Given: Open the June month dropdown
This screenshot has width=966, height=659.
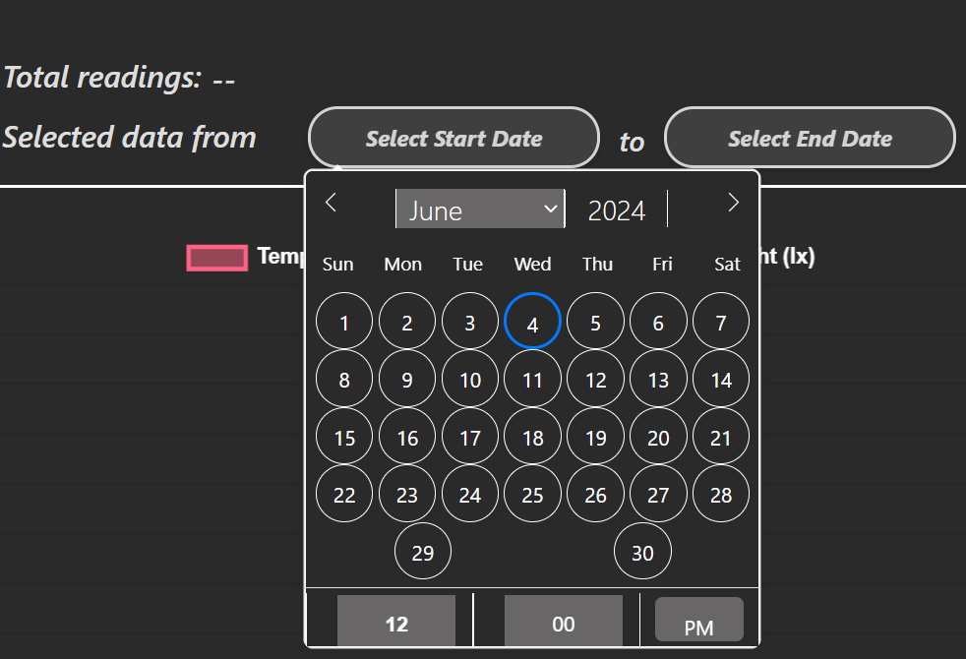Looking at the screenshot, I should 480,210.
